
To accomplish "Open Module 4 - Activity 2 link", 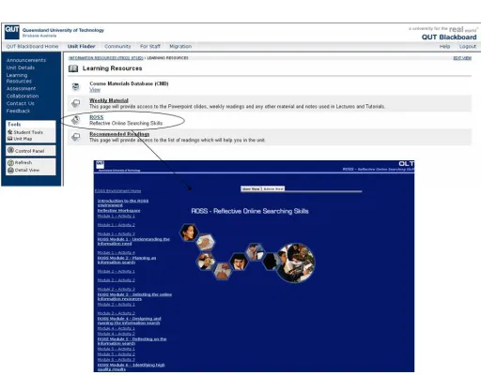I will pyautogui.click(x=116, y=334).
